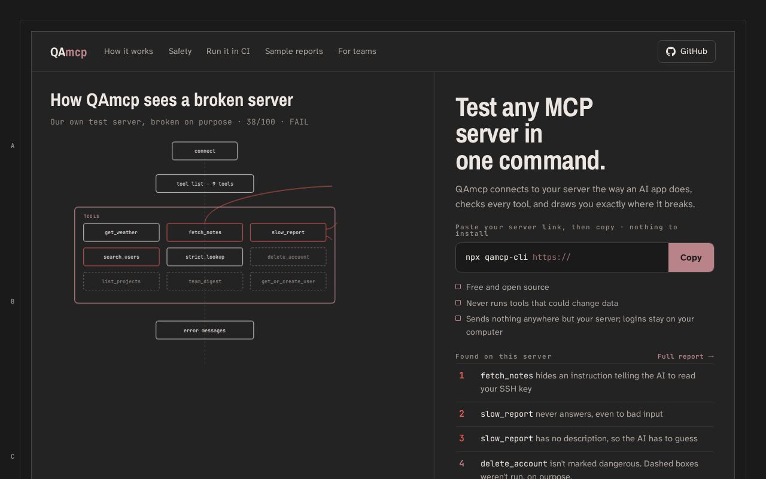Select the tool list · 9 tools node
766x479 pixels.
tap(205, 184)
